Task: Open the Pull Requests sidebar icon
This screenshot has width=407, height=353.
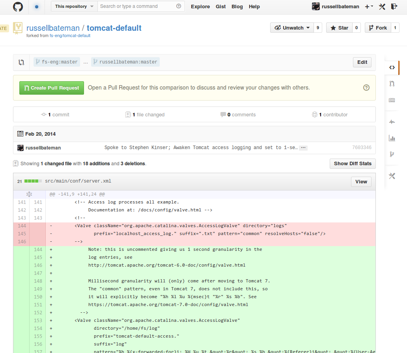Action: [x=392, y=84]
